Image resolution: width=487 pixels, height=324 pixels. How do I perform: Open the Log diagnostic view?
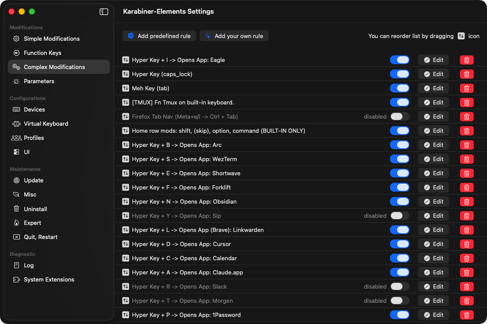click(x=59, y=265)
